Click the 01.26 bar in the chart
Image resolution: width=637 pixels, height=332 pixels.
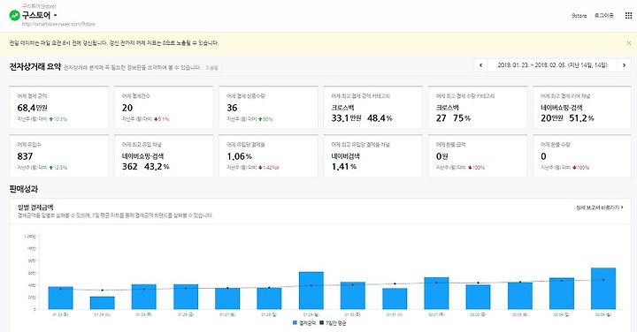coord(186,297)
